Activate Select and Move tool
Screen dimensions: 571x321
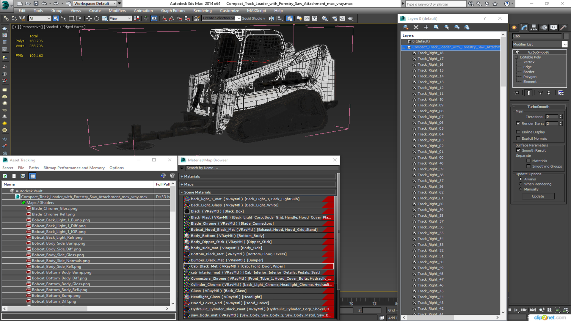pyautogui.click(x=89, y=18)
